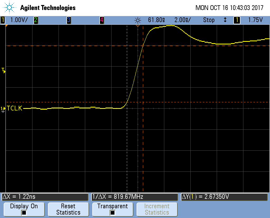The image size is (270, 218).
Task: Toggle the Display On checkbox
Action: pos(24,212)
